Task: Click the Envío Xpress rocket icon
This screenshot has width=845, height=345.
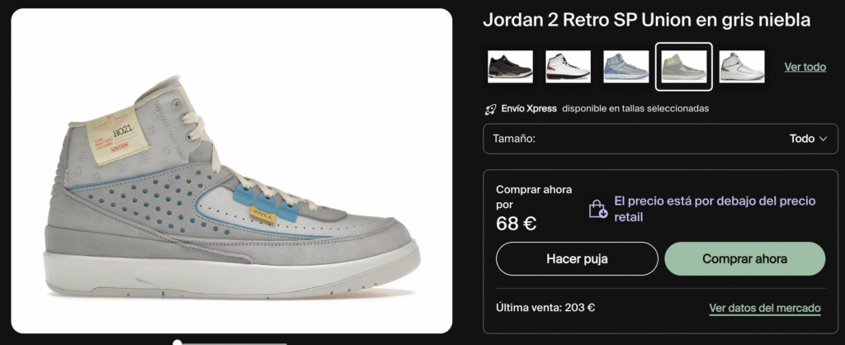Action: (x=490, y=109)
